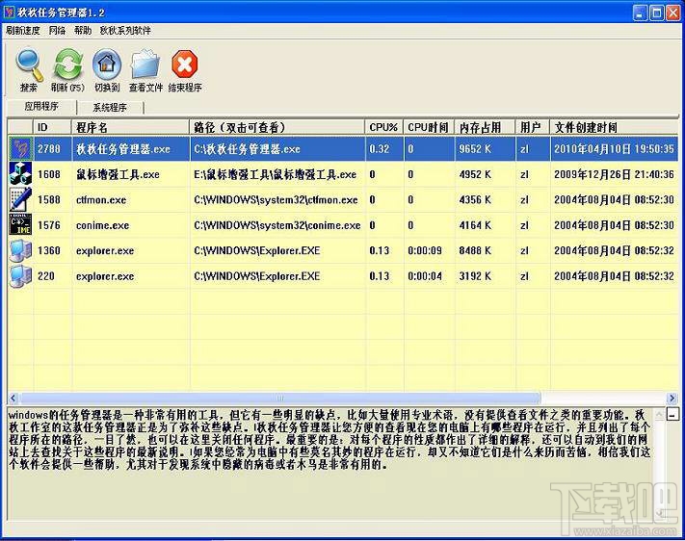
Task: Open the 狄狄系列软件 menu
Action: 125,31
